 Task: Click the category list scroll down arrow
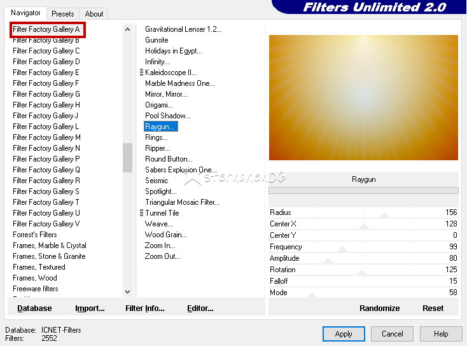pos(127,292)
